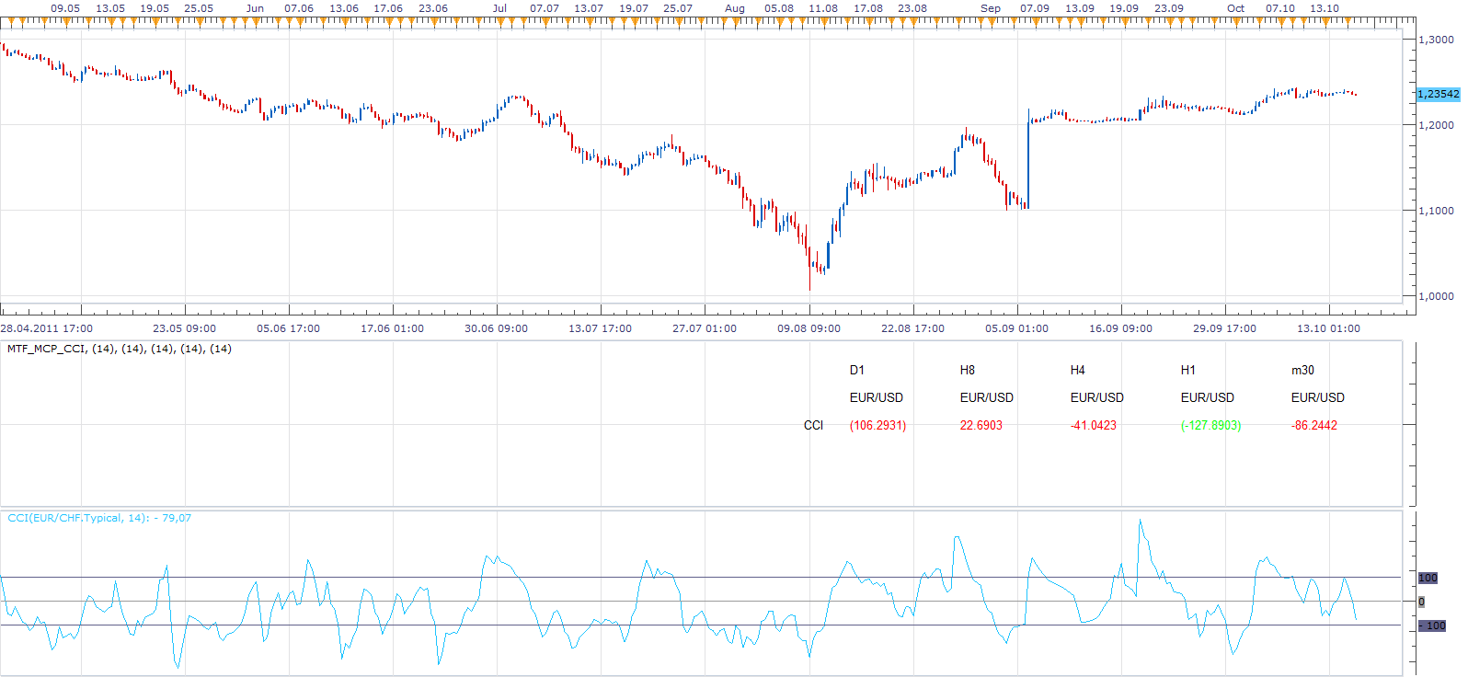Click the 23.06 date on the ruler
Image resolution: width=1468 pixels, height=677 pixels.
(433, 8)
